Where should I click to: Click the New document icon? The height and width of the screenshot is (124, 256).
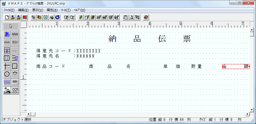[x=7, y=17]
